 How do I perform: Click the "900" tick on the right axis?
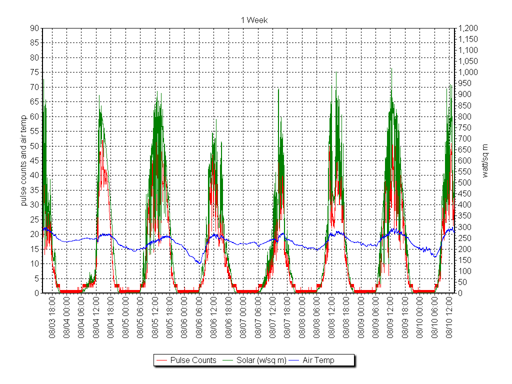point(465,94)
